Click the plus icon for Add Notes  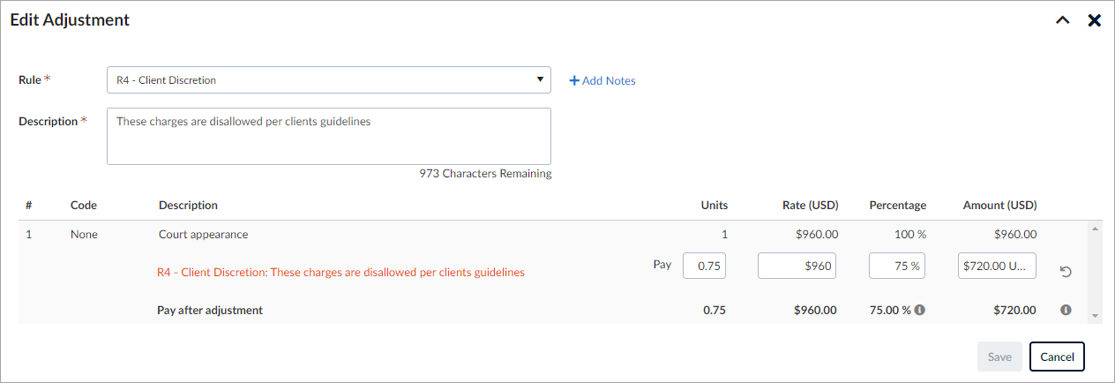pyautogui.click(x=574, y=80)
